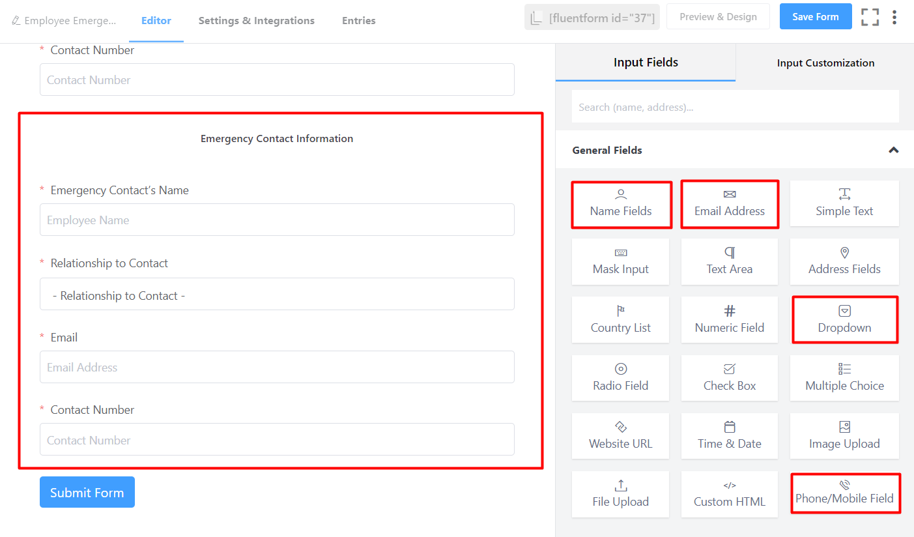Open the Relationship to Contact dropdown
914x537 pixels.
(x=277, y=295)
